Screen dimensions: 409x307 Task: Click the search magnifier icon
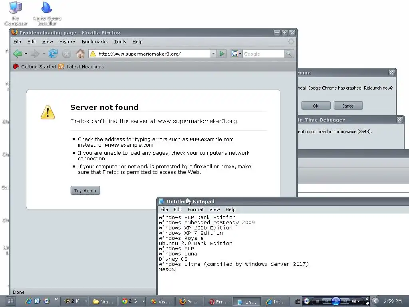click(289, 54)
